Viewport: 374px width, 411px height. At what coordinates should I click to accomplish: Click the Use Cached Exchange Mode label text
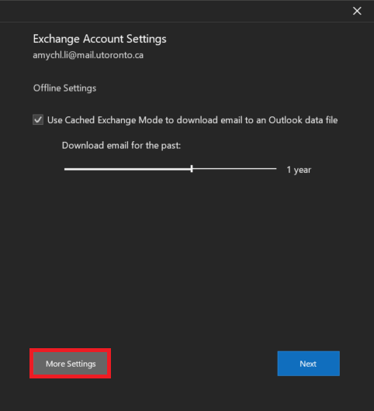click(192, 120)
